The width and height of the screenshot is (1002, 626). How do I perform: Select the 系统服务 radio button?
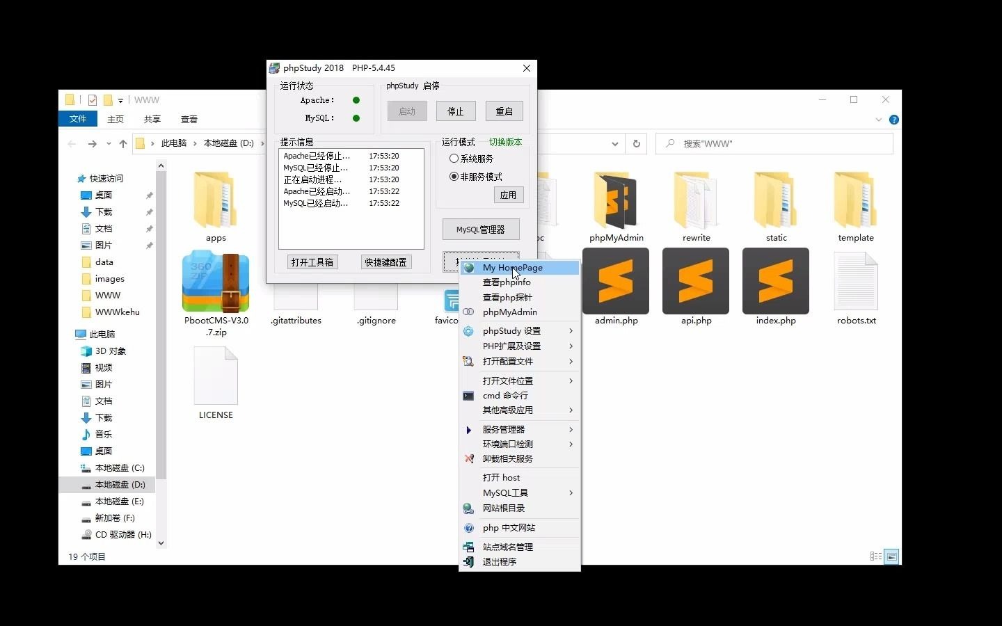click(x=454, y=159)
